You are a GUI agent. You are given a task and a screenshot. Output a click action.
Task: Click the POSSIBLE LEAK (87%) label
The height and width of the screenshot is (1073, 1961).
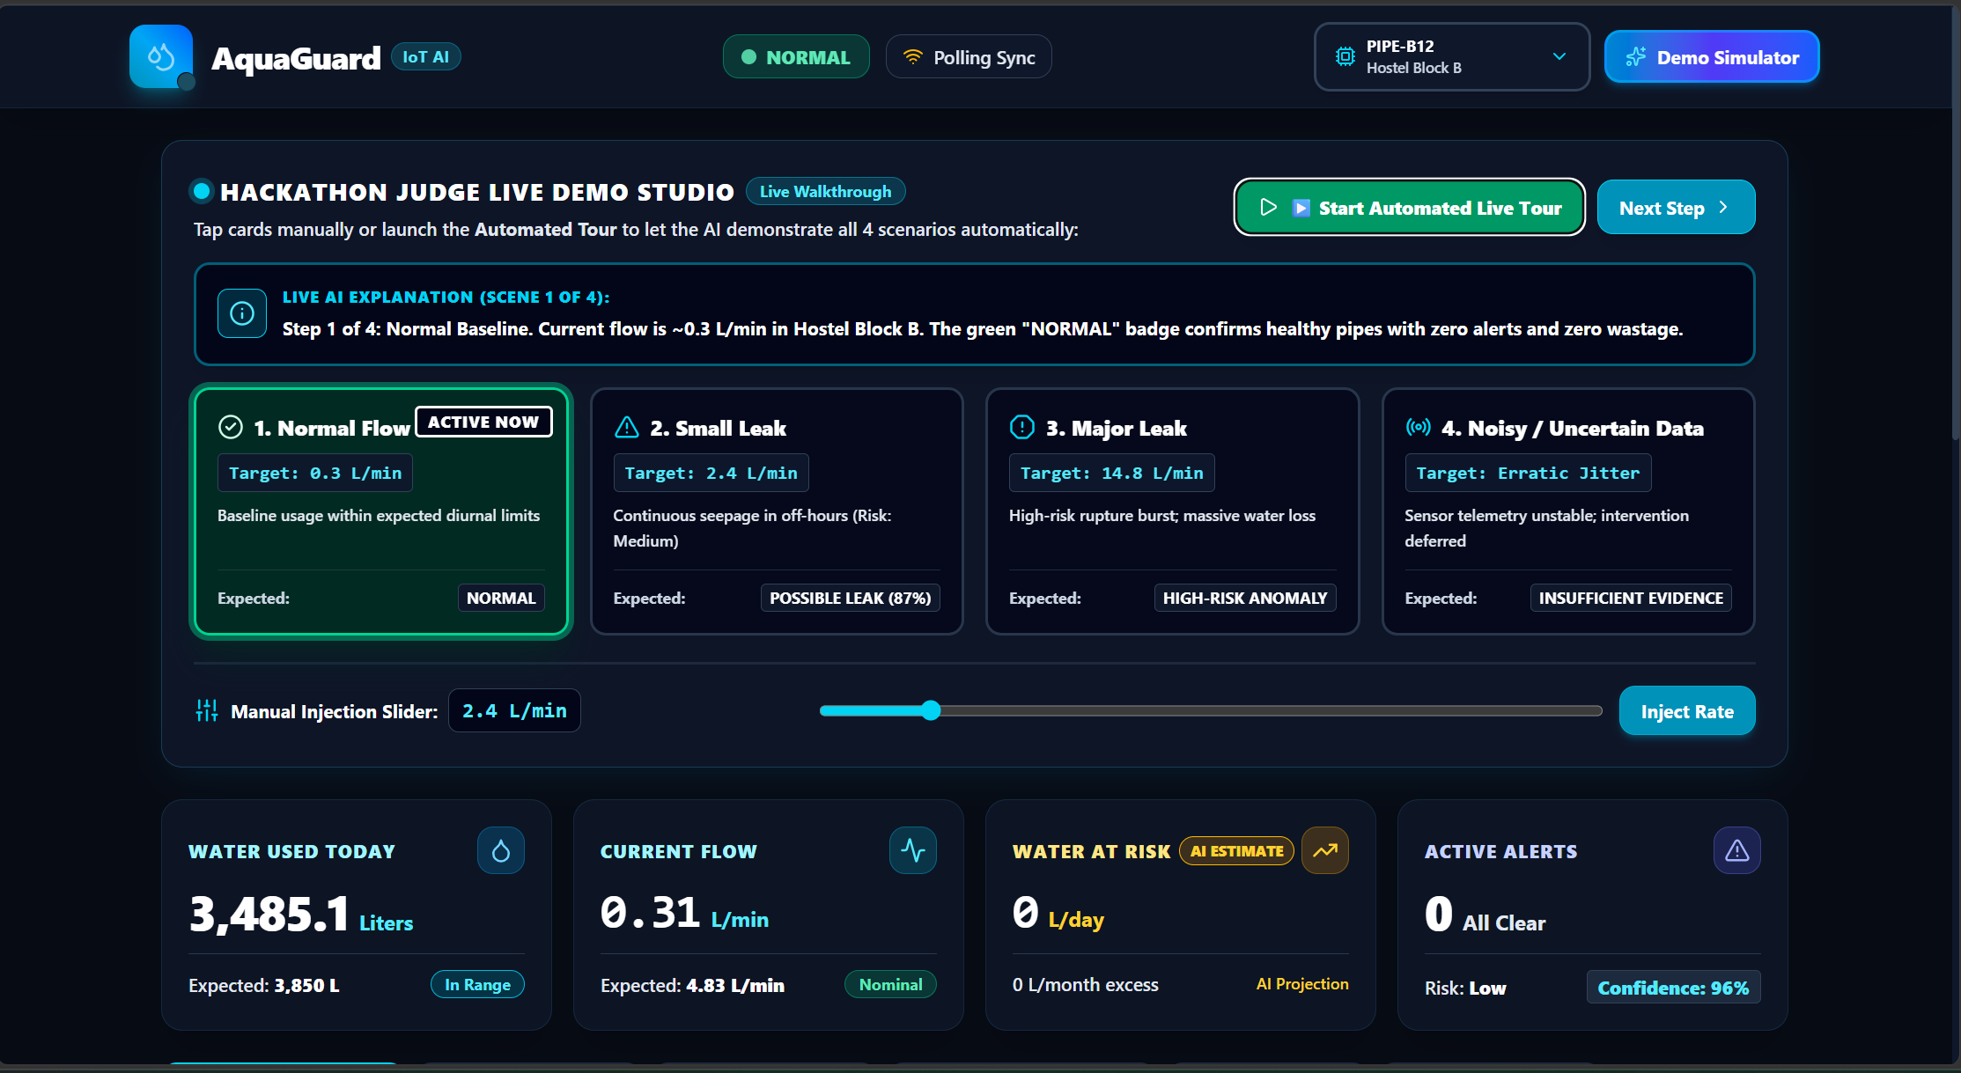850,598
